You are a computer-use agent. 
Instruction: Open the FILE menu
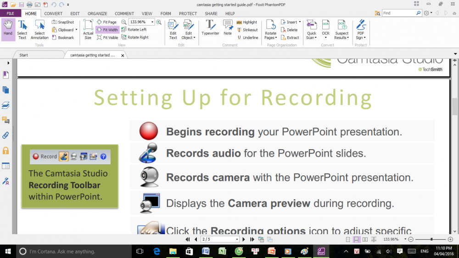pyautogui.click(x=10, y=13)
